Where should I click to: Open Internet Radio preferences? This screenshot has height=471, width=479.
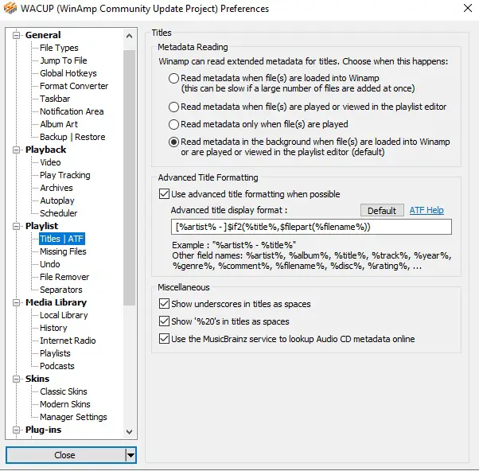point(68,341)
